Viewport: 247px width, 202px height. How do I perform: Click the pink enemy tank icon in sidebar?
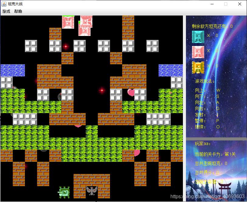pos(198,52)
